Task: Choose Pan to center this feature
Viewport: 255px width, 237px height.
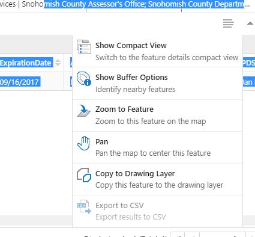Action: (x=157, y=147)
